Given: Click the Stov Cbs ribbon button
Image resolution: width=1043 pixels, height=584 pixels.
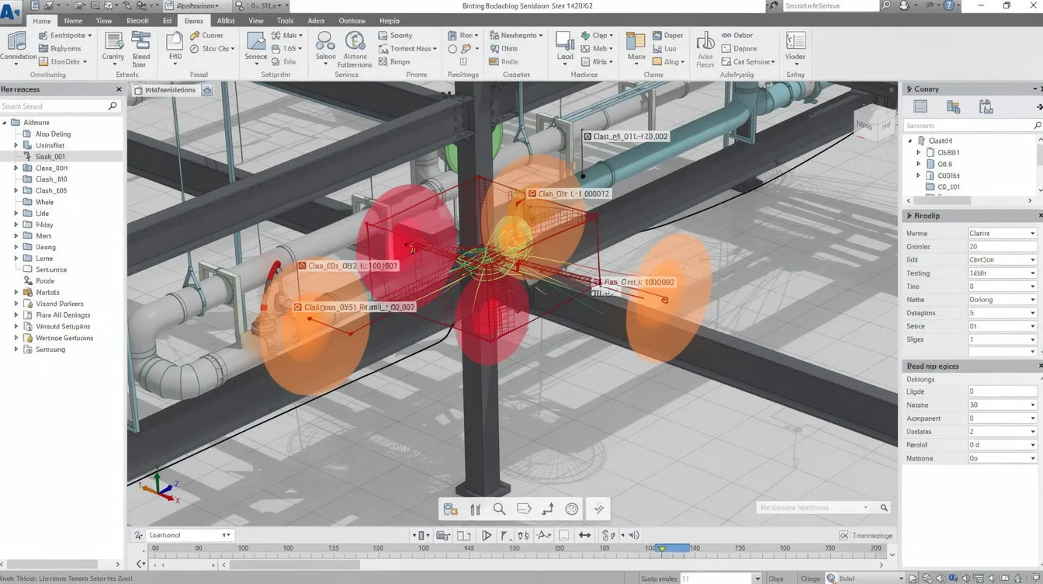Looking at the screenshot, I should pos(213,48).
